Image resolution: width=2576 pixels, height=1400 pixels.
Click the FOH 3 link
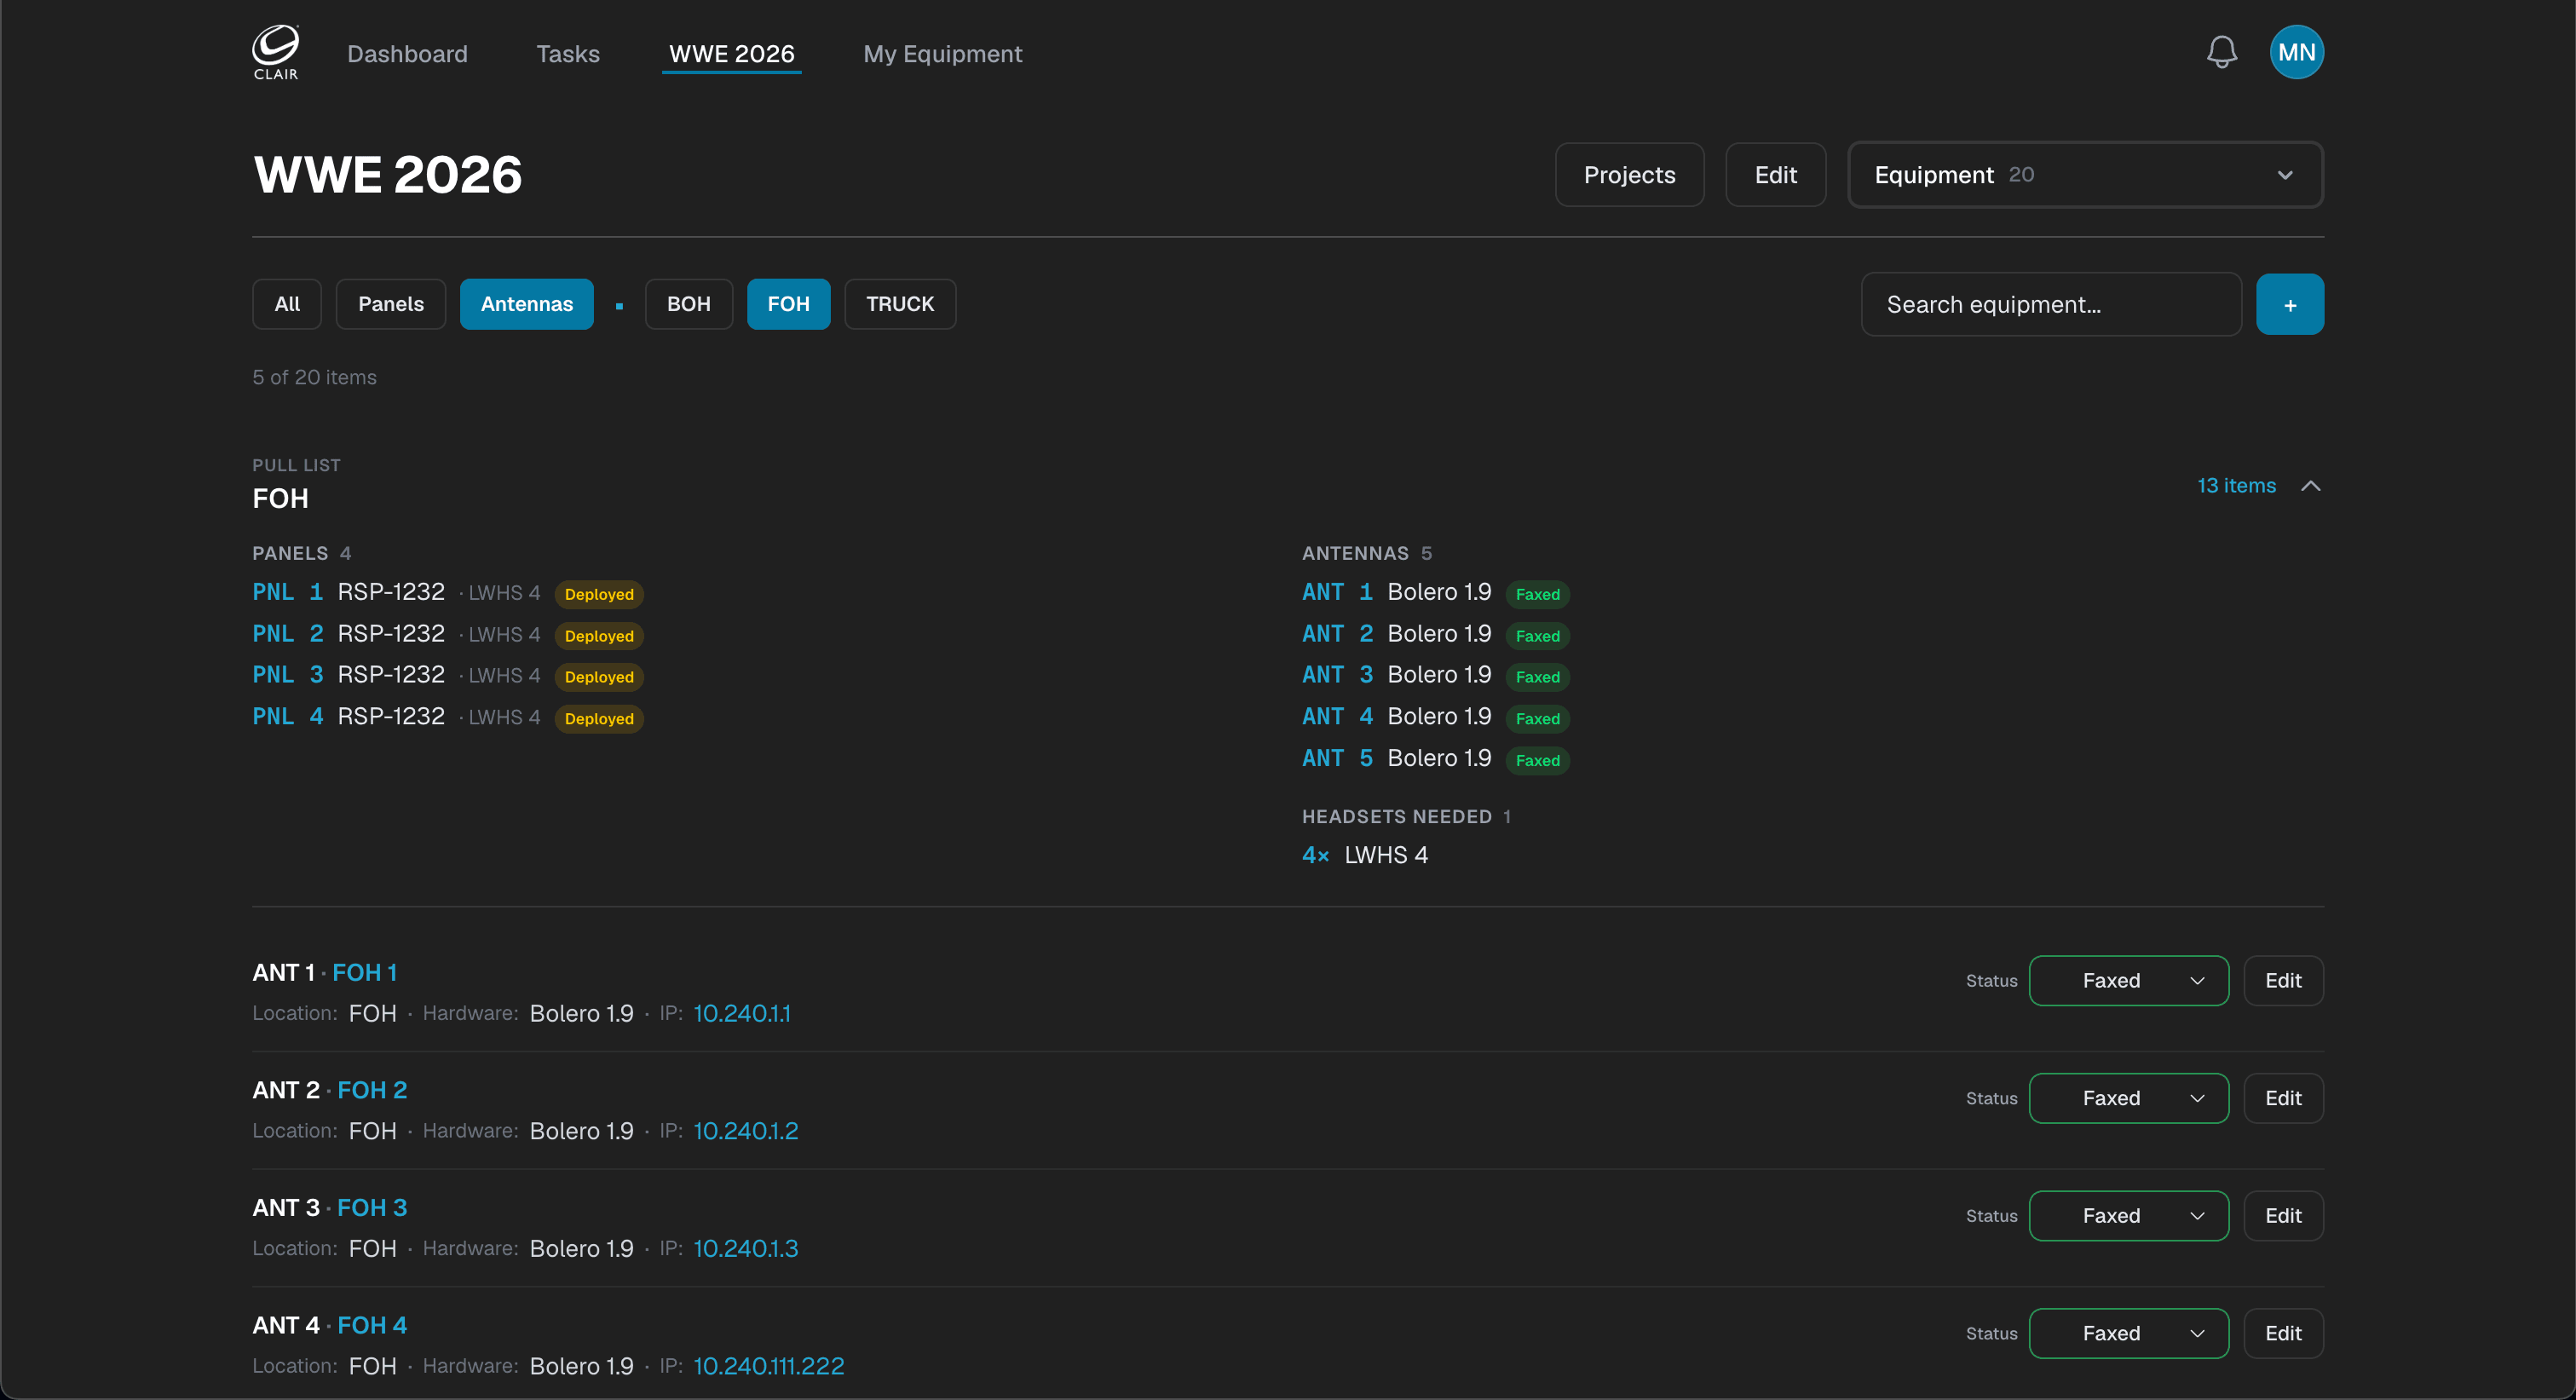pyautogui.click(x=372, y=1208)
